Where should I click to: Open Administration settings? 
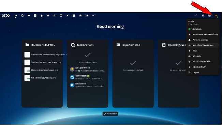click(x=203, y=45)
